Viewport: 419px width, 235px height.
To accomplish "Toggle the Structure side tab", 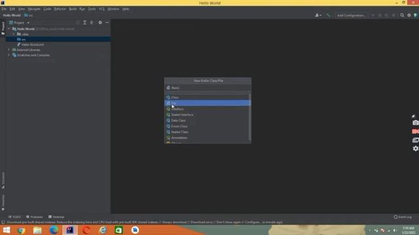I will (3, 180).
